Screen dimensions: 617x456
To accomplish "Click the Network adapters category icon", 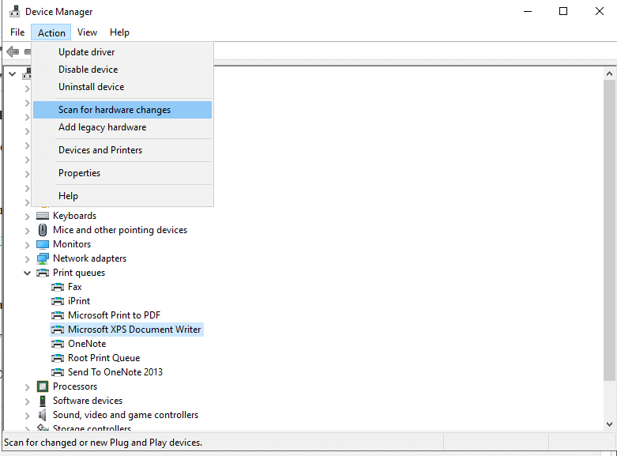I will tap(43, 258).
